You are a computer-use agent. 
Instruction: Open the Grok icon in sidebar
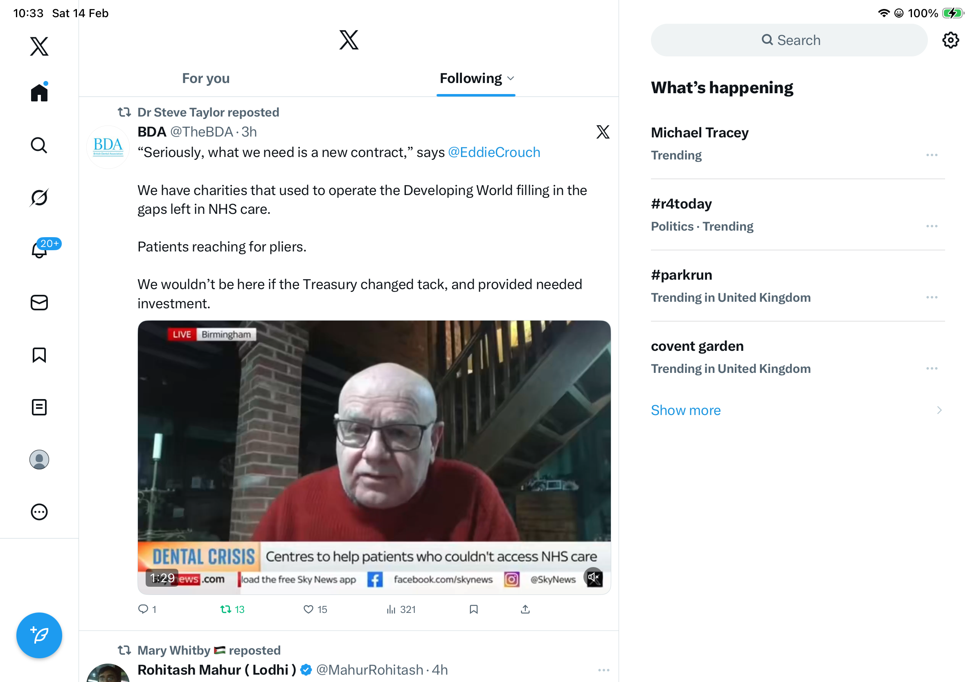point(39,197)
